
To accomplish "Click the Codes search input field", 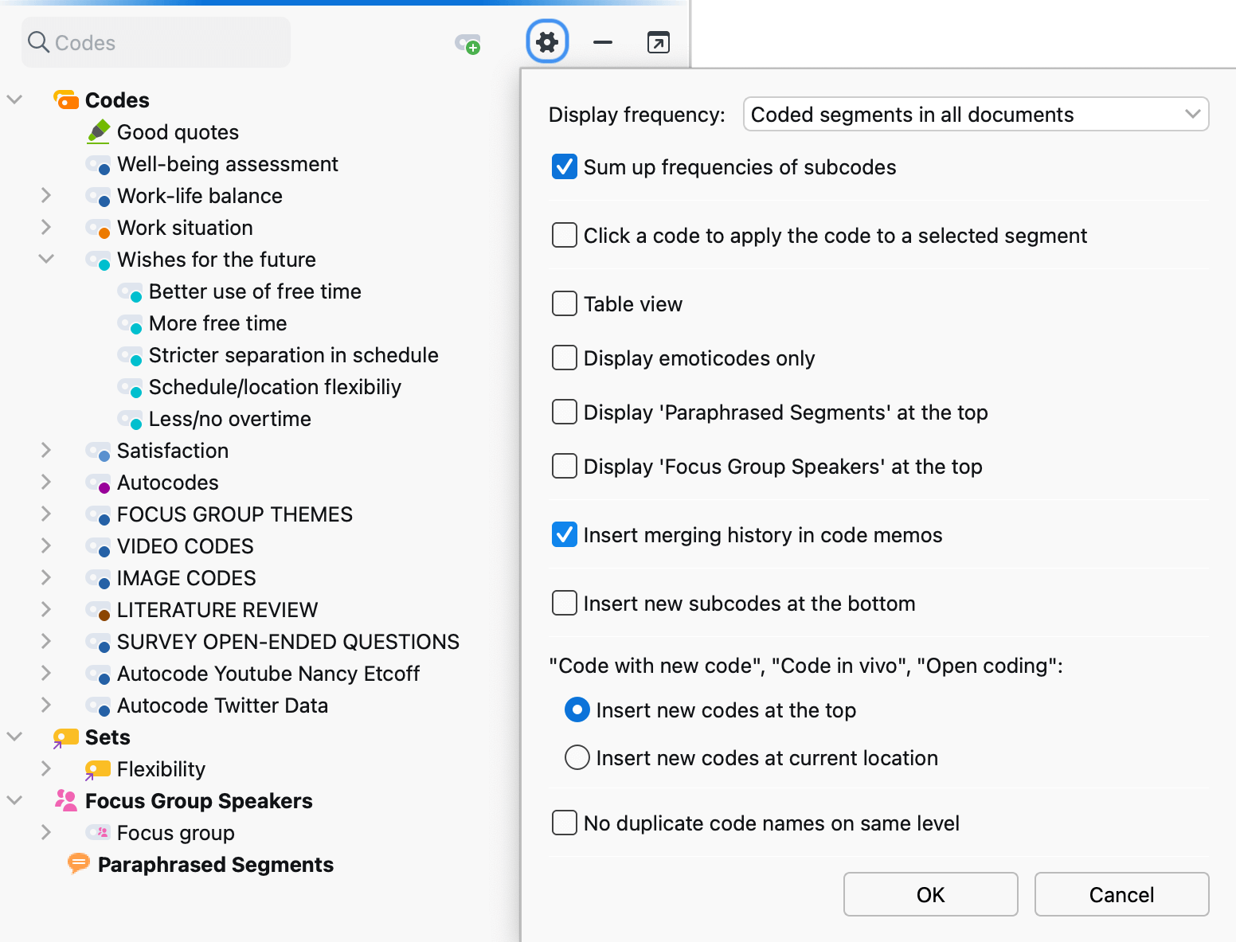I will tap(156, 42).
